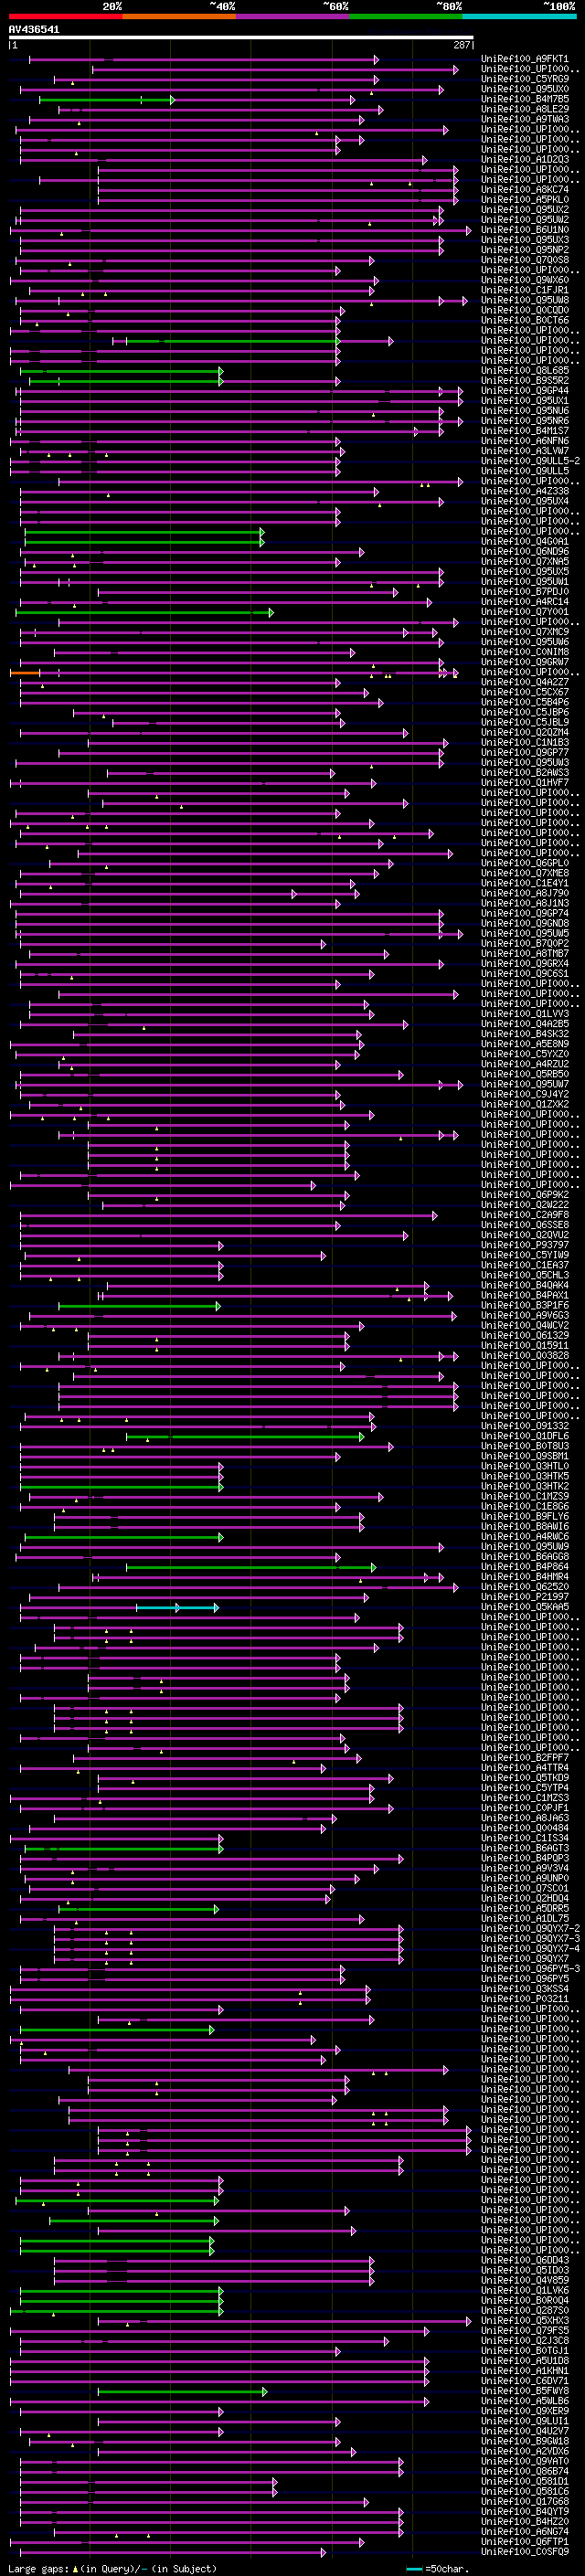
Task: Select label UniRef100_A6NFN6
Action: coord(525,441)
